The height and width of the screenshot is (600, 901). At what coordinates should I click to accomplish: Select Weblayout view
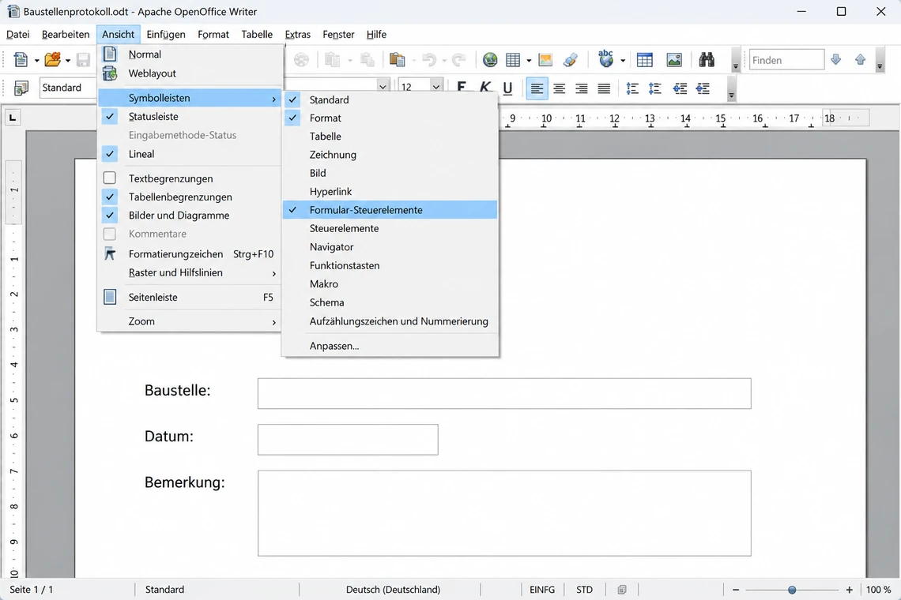[189, 73]
